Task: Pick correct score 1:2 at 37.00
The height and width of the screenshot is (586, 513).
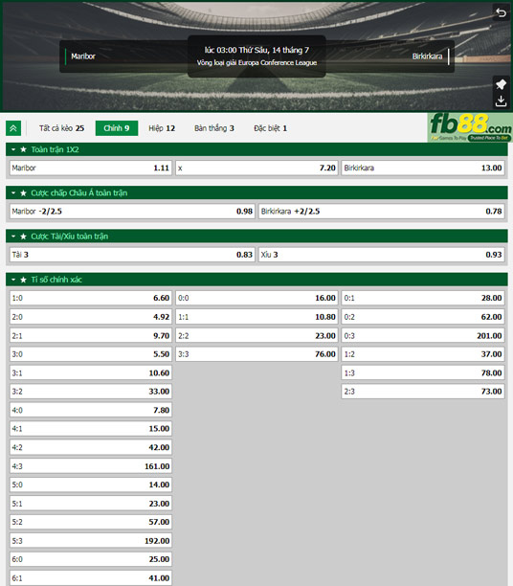Action: click(x=423, y=354)
